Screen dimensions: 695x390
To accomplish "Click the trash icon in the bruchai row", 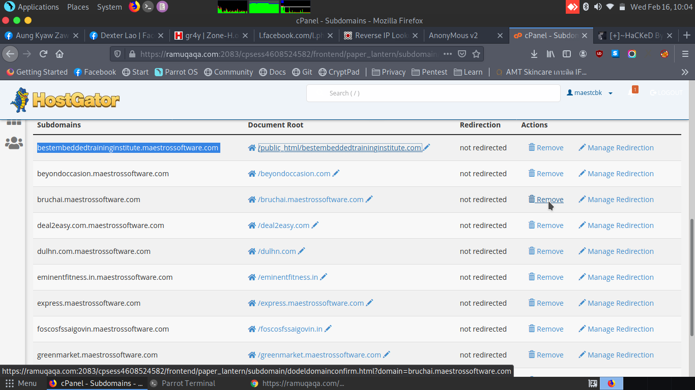I will [532, 199].
